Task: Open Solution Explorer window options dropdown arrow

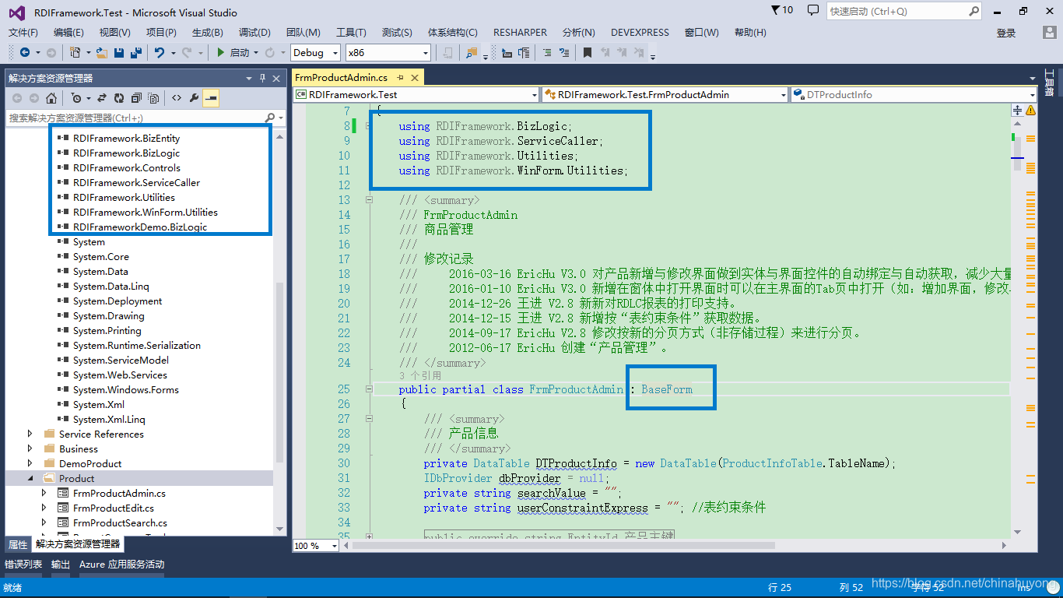Action: pyautogui.click(x=249, y=78)
